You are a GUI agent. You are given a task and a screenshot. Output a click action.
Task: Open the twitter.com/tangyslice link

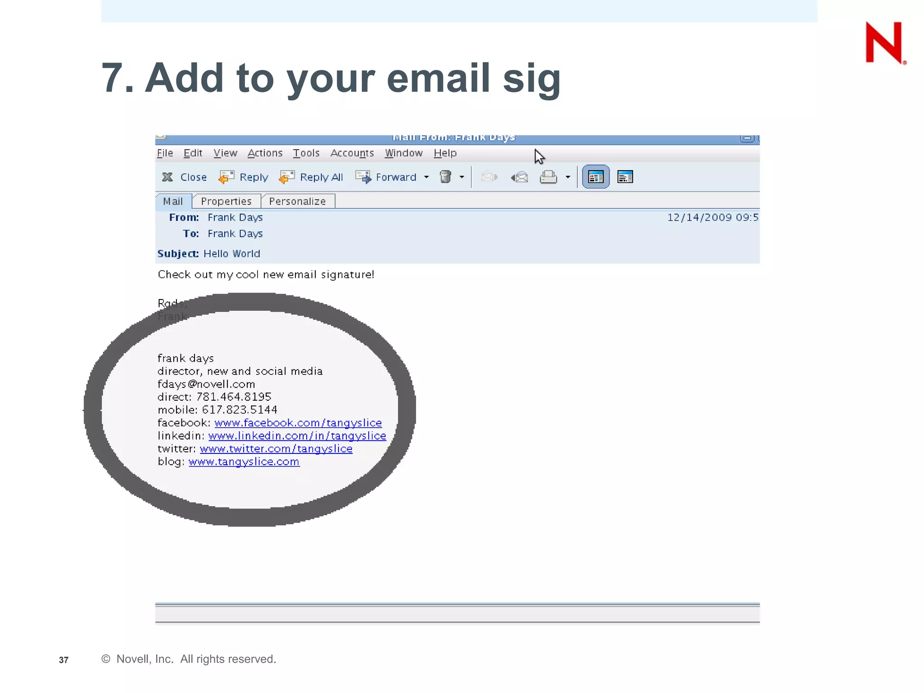point(276,449)
